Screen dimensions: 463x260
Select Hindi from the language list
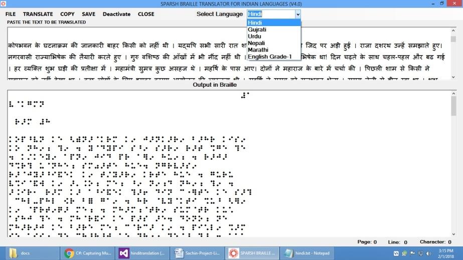coord(274,23)
